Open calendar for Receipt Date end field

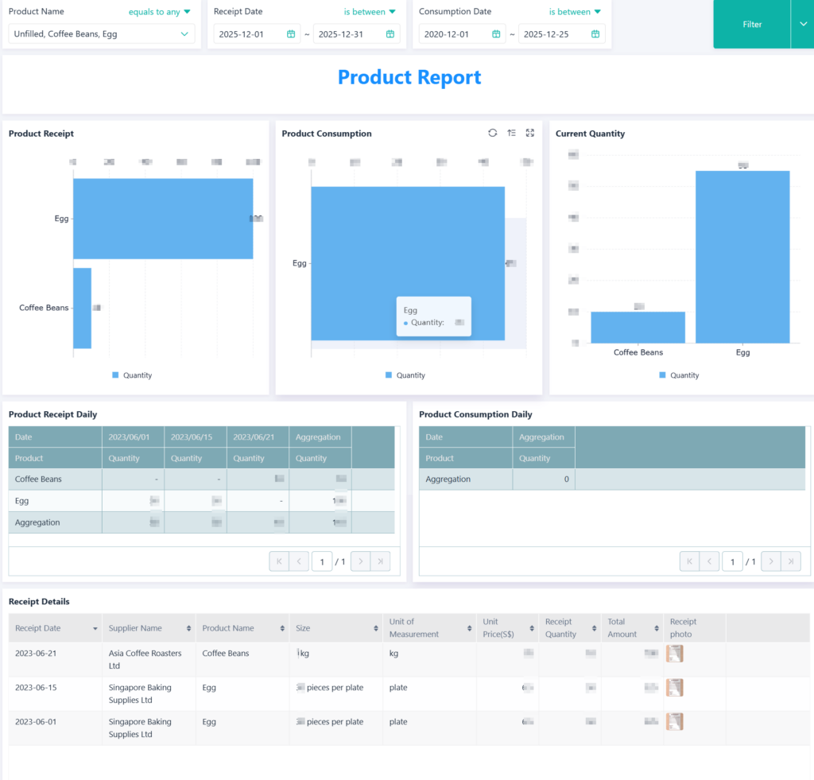point(390,34)
